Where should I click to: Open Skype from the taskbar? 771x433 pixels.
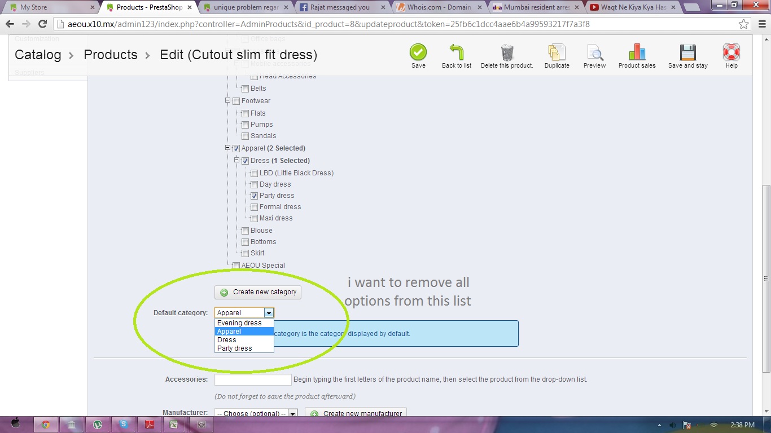point(124,425)
